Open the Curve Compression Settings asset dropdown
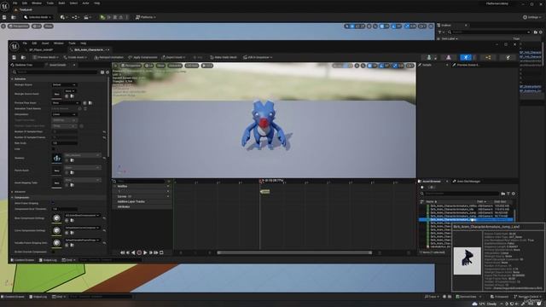The image size is (546, 307). pyautogui.click(x=82, y=228)
